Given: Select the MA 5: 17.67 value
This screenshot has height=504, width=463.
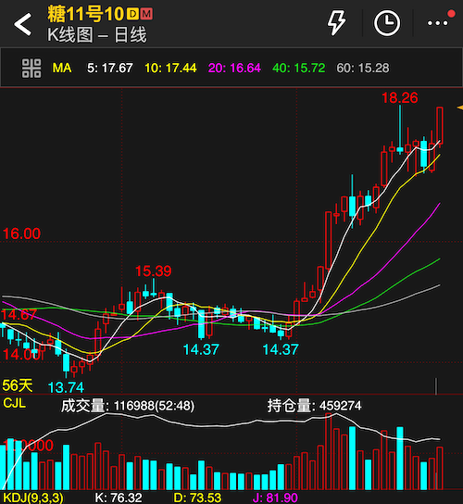Looking at the screenshot, I should point(110,69).
